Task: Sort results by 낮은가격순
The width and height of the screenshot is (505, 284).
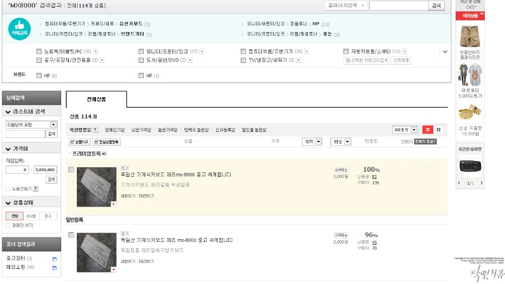Action: [x=141, y=130]
